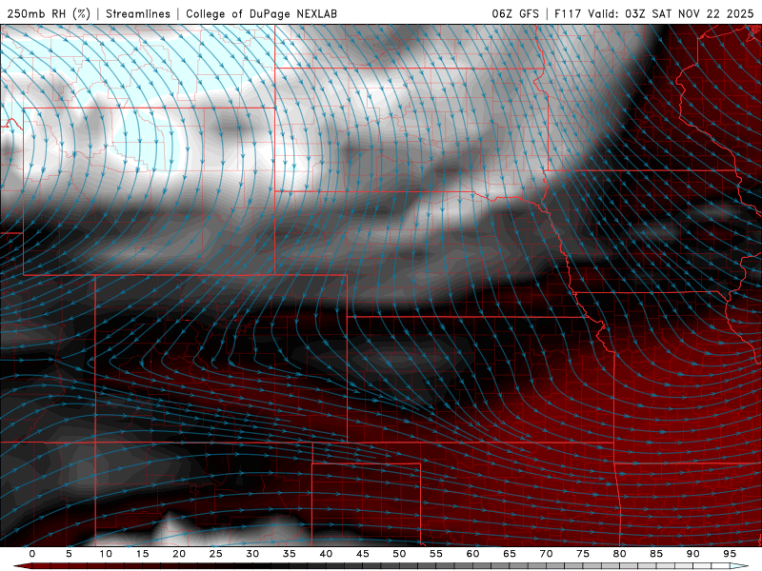Select the "70" legend label
This screenshot has height=571, width=762.
546,554
